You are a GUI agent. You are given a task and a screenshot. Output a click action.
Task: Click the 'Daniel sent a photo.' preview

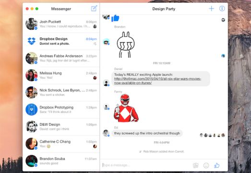pos(54,44)
